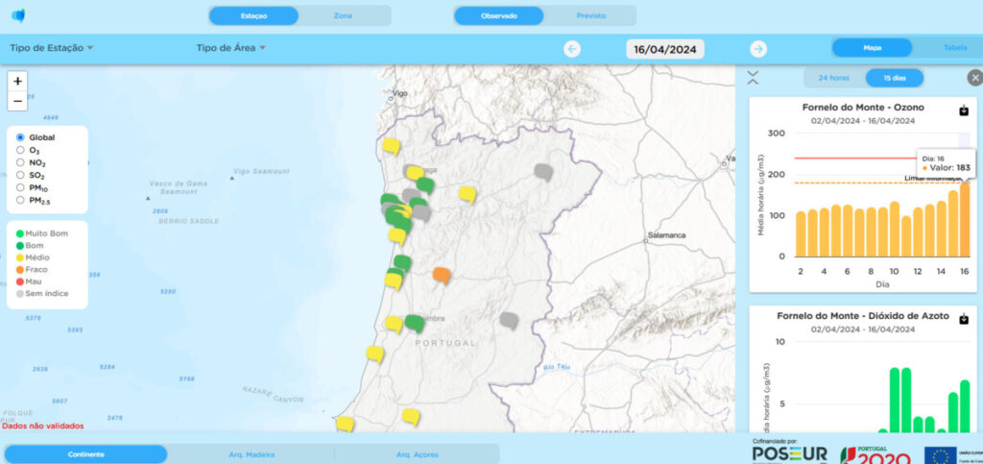Select the green marker east of Braga
This screenshot has height=464, width=983.
tap(425, 185)
